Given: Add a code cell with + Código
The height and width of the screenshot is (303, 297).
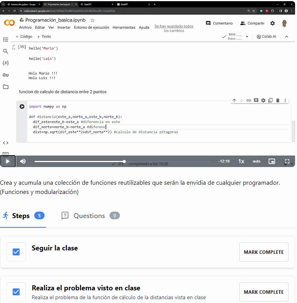Looking at the screenshot, I should (24, 36).
